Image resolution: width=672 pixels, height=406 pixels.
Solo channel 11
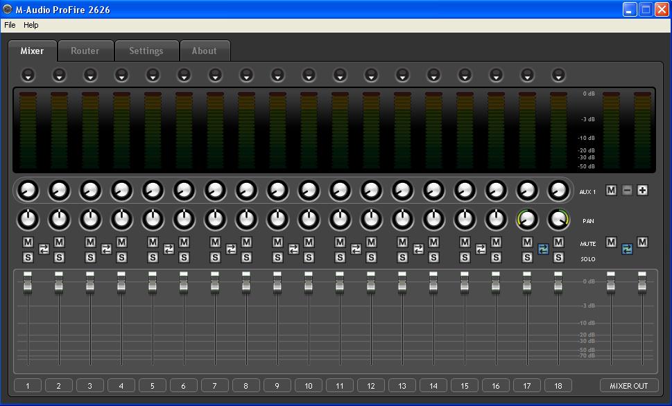(x=340, y=258)
